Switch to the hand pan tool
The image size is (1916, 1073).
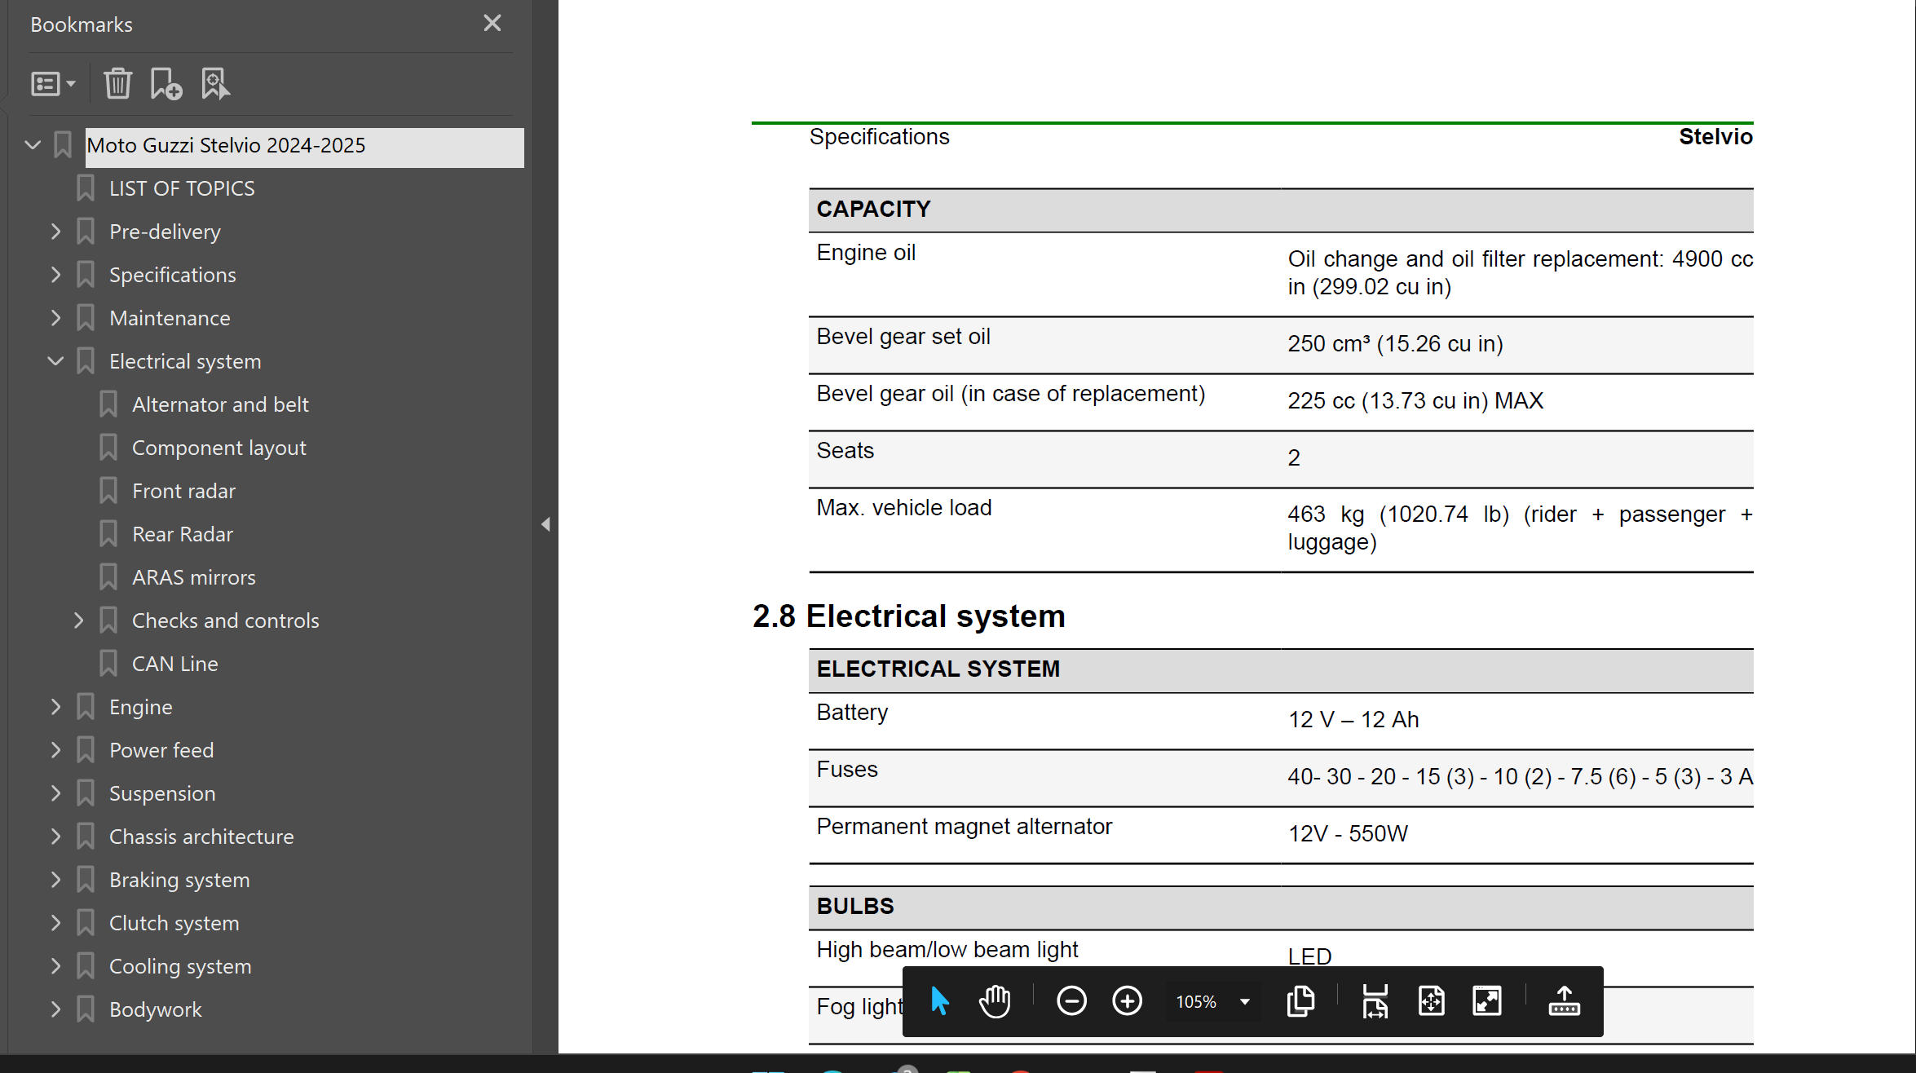995,1001
